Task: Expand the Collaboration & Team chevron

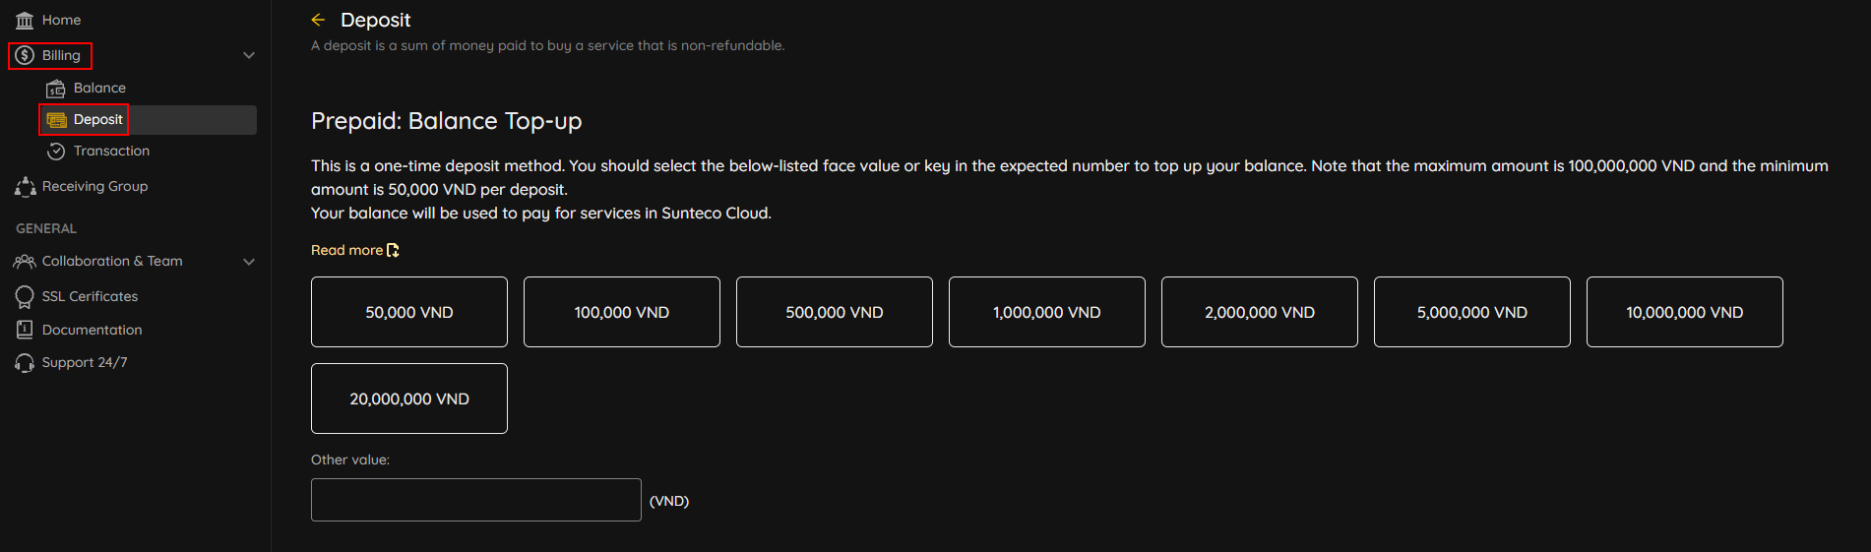Action: [249, 262]
